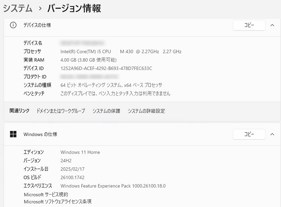The image size is (281, 207).
Task: Select the Intel(R) Core(TM) i5 CPU processor value
Action: pyautogui.click(x=121, y=52)
